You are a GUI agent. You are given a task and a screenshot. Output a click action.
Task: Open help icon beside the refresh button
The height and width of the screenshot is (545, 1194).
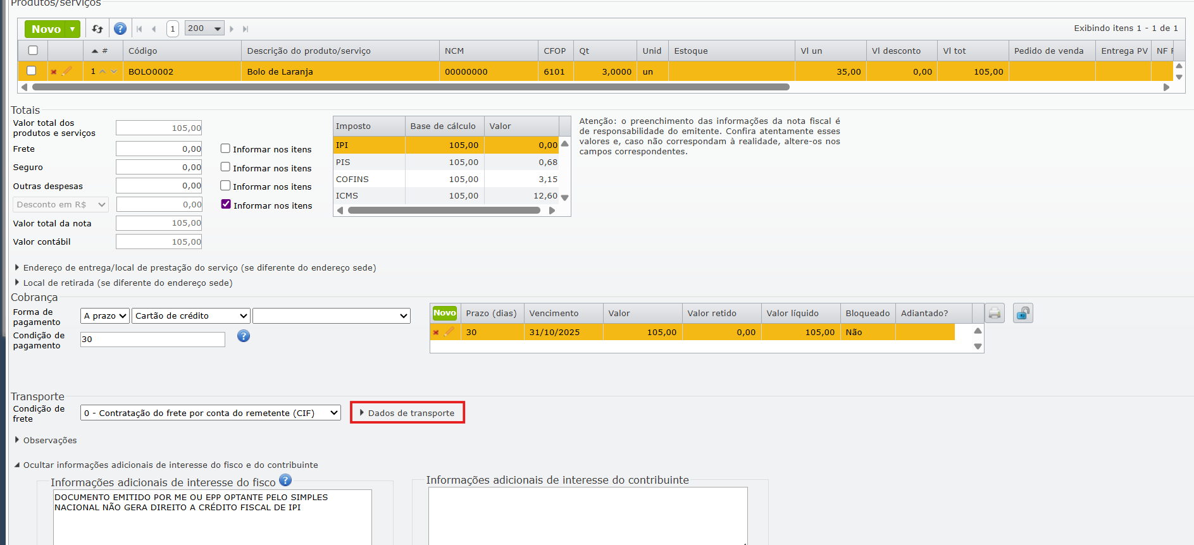(120, 29)
